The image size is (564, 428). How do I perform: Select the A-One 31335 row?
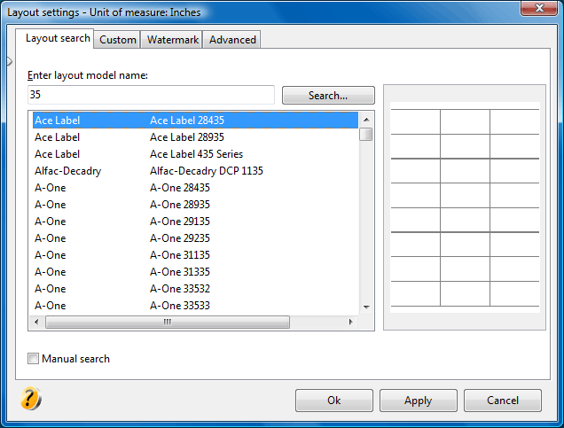(195, 272)
